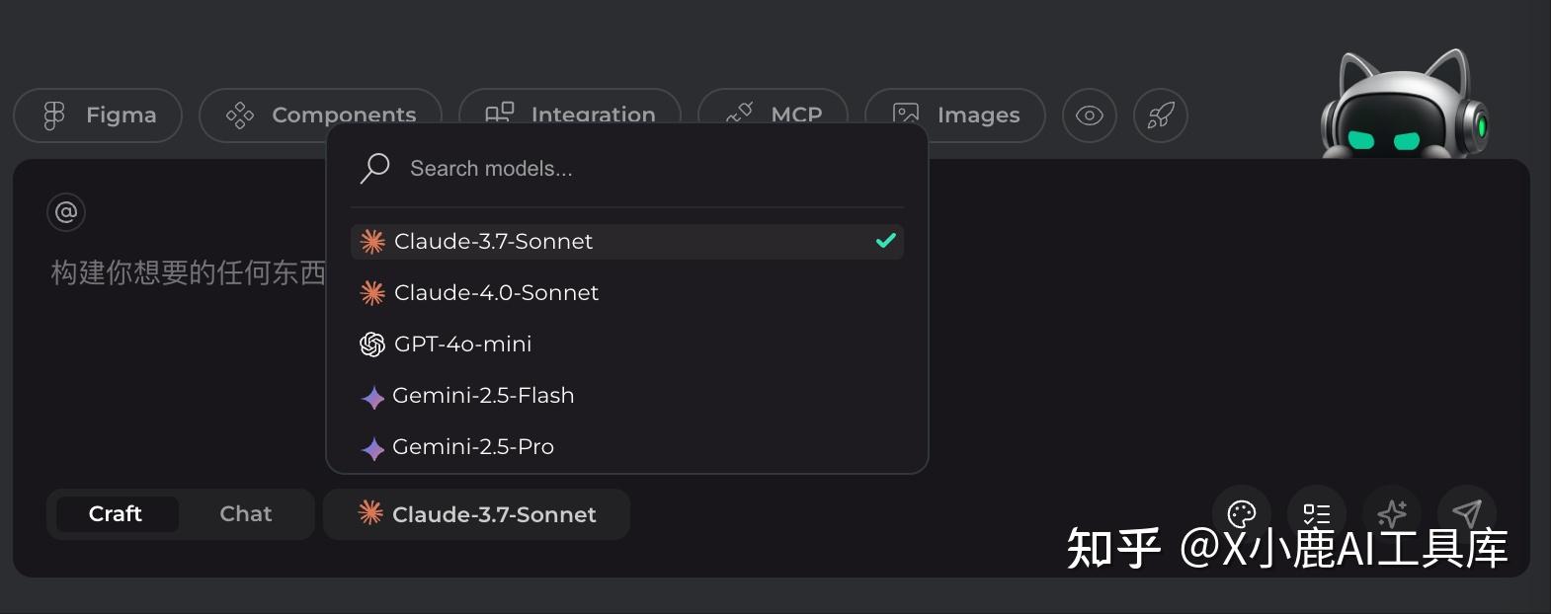Open the Images button
This screenshot has height=614, width=1551.
[954, 115]
